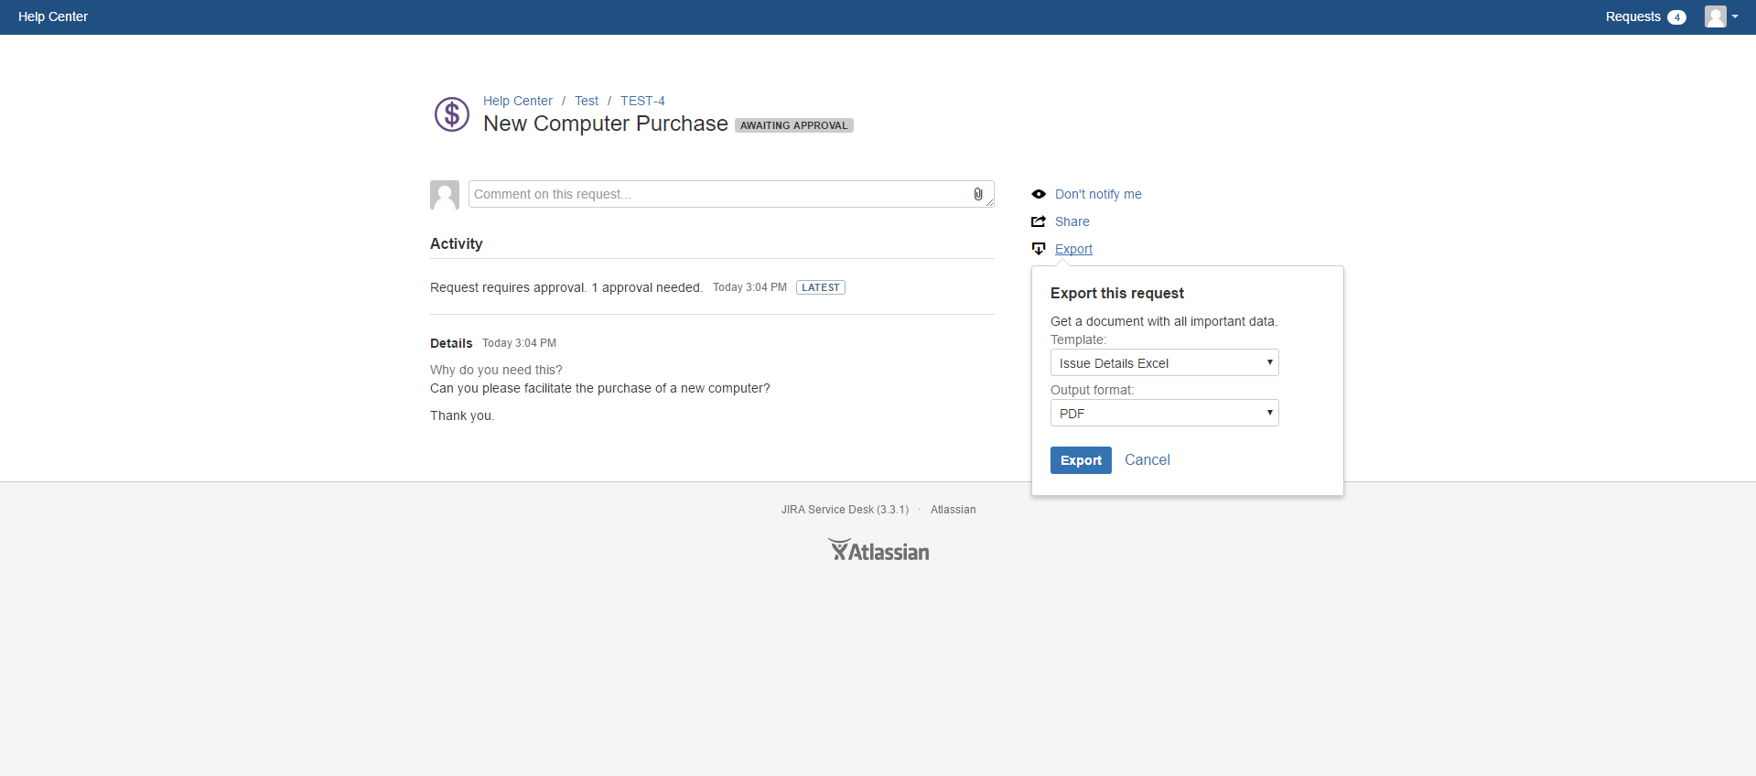
Task: Focus the Comment on this request field
Action: 718,194
